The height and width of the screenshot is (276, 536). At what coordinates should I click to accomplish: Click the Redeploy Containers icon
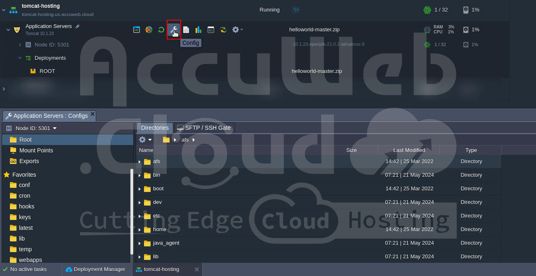pos(223,30)
